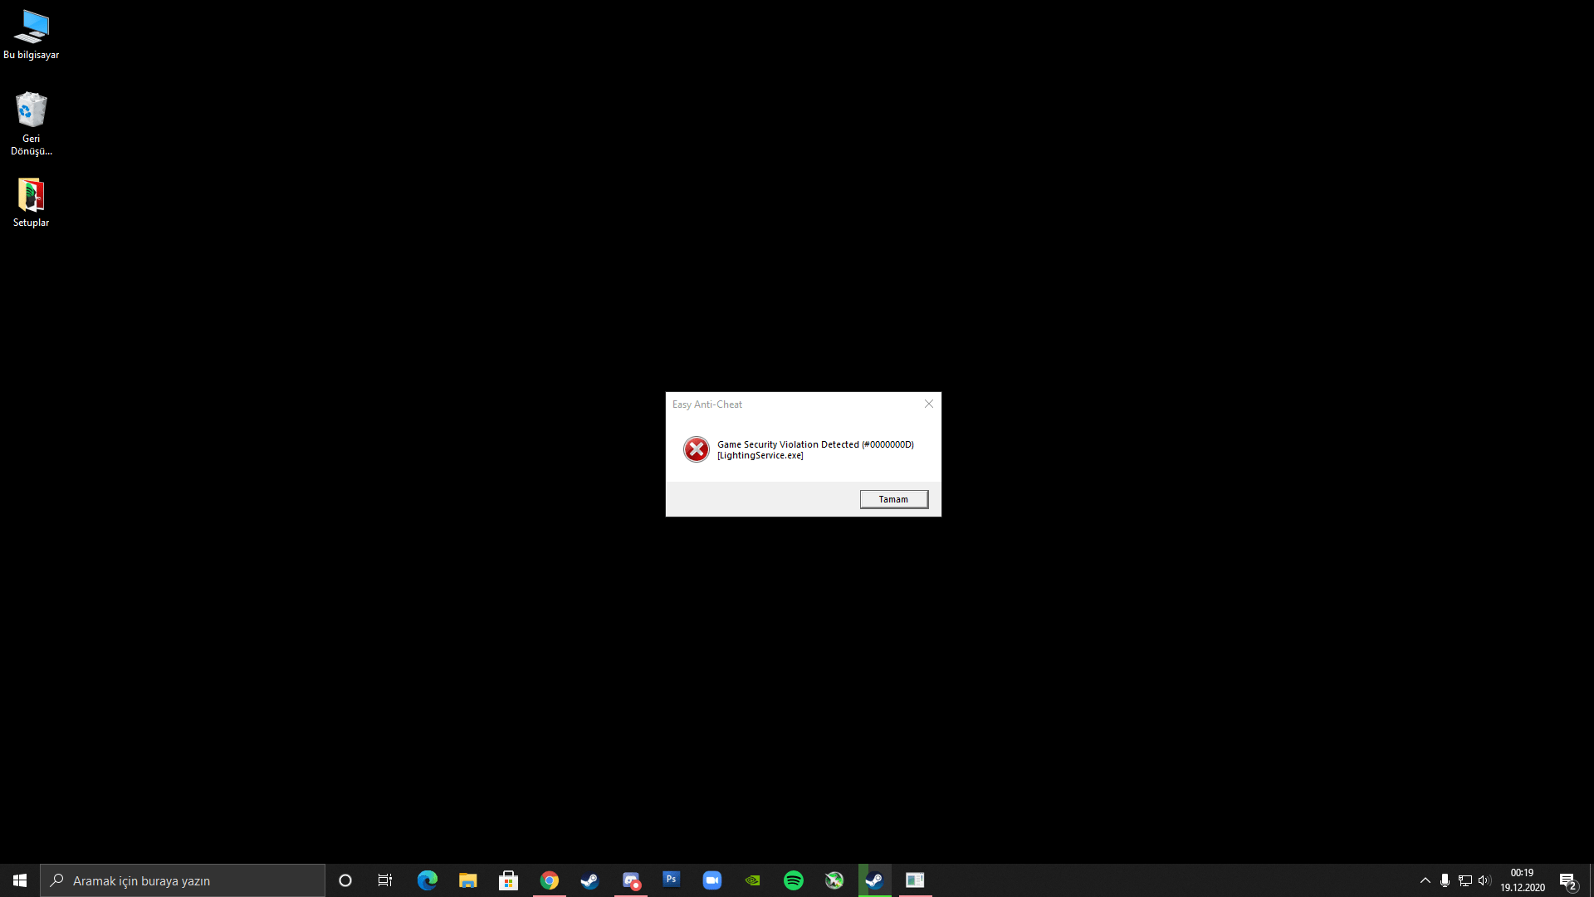Open Task View on the taskbar
This screenshot has width=1594, height=897.
pyautogui.click(x=385, y=880)
